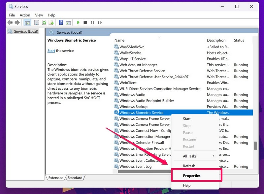
Task: Select Services (Local) in the console tree
Action: click(x=26, y=31)
